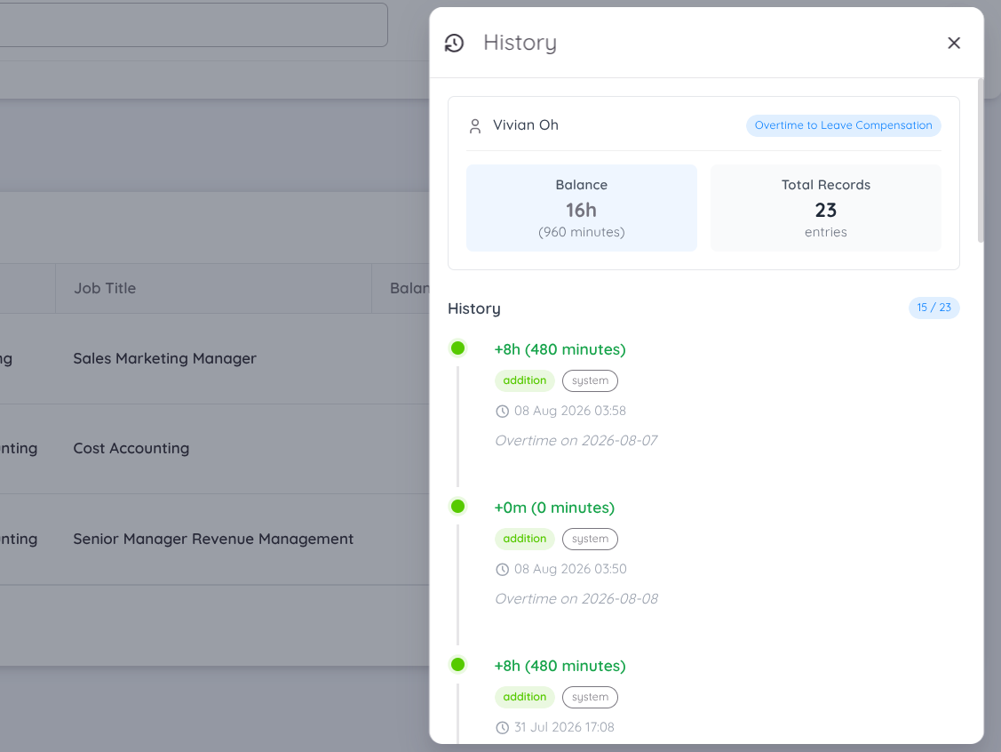This screenshot has height=752, width=1001.
Task: Close the History panel
Action: pyautogui.click(x=954, y=43)
